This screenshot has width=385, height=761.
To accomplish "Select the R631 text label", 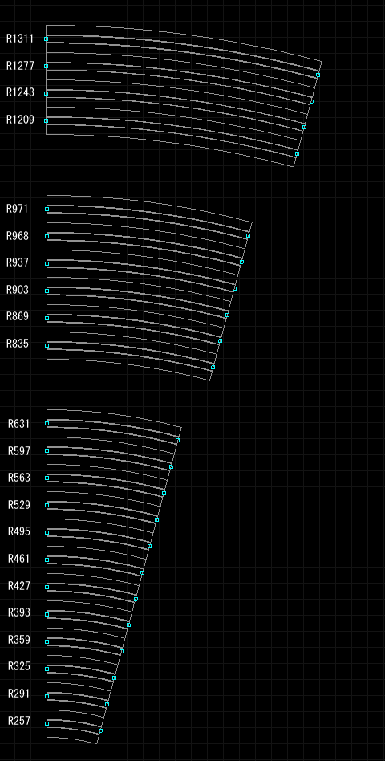I will pyautogui.click(x=19, y=424).
